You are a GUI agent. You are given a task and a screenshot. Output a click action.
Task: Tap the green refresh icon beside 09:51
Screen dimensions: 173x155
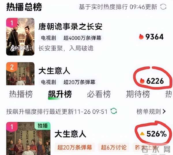pos(114,111)
